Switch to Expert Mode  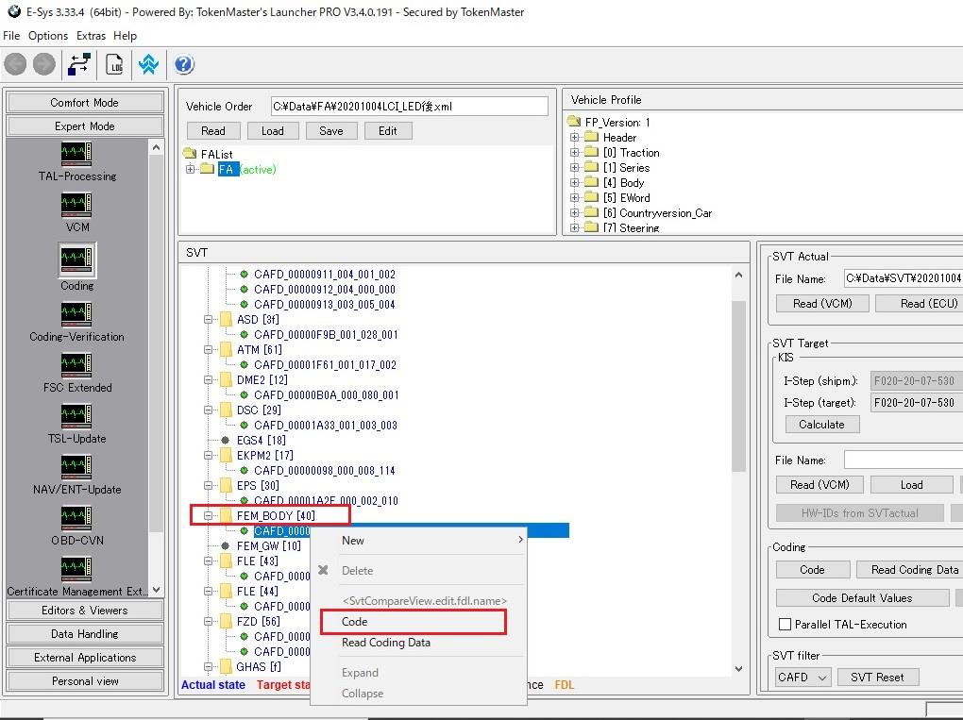tap(85, 126)
